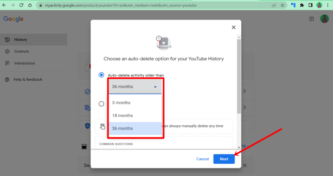Image resolution: width=333 pixels, height=176 pixels.
Task: Open the History sidebar item
Action: pos(34,39)
